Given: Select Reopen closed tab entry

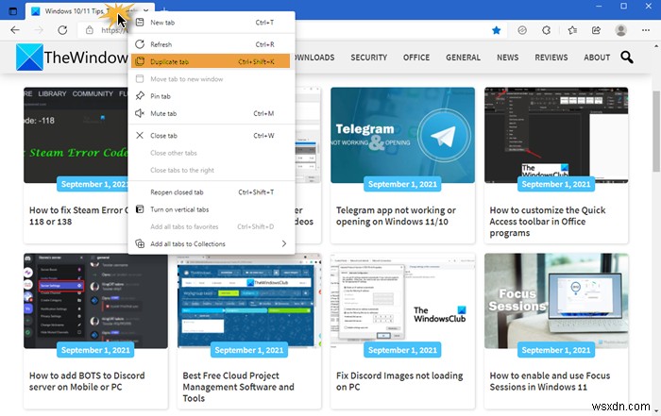Looking at the screenshot, I should pos(211,192).
